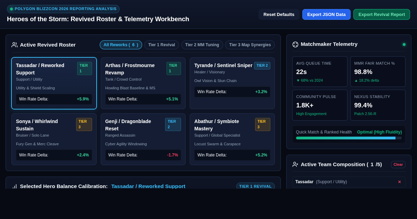
Task: Click the green telemetry status dot
Action: 404,44
